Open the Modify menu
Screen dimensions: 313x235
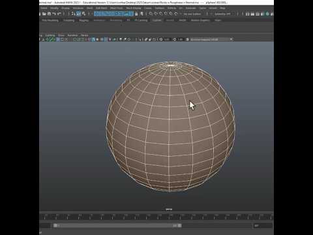click(x=54, y=8)
